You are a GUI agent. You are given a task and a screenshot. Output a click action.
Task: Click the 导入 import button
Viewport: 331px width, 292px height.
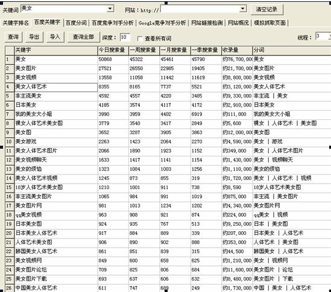pyautogui.click(x=55, y=37)
